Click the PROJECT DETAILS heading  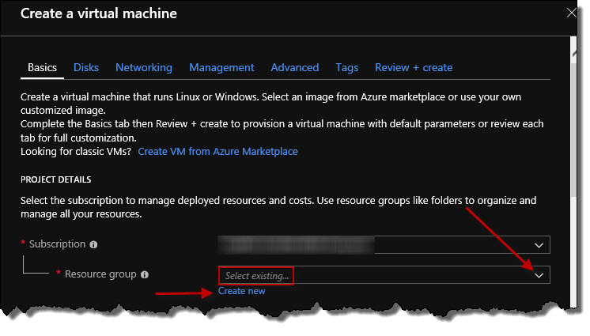coord(55,179)
